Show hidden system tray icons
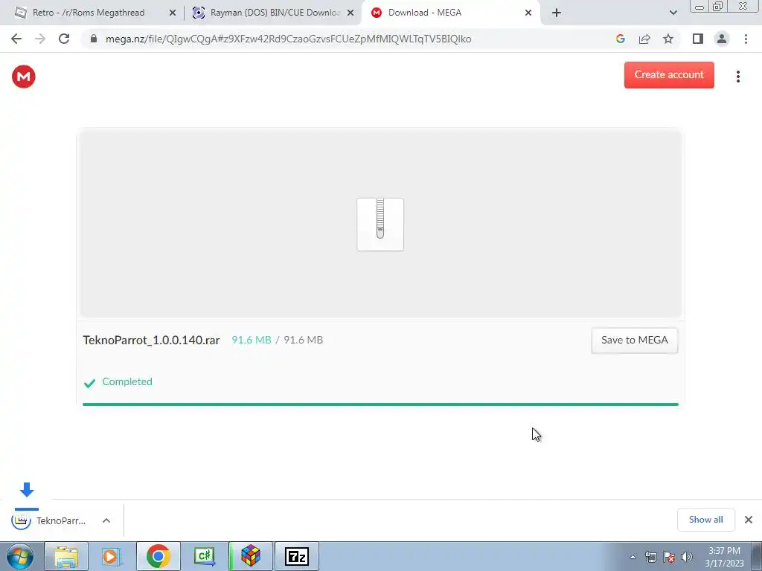This screenshot has height=571, width=762. [x=633, y=557]
